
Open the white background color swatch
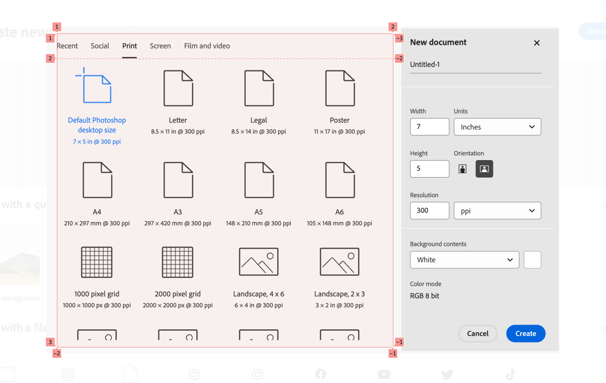coord(532,260)
